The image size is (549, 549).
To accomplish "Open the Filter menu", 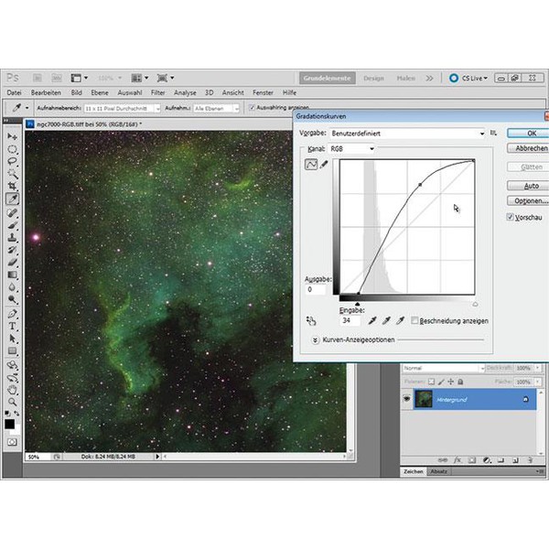I will 158,92.
